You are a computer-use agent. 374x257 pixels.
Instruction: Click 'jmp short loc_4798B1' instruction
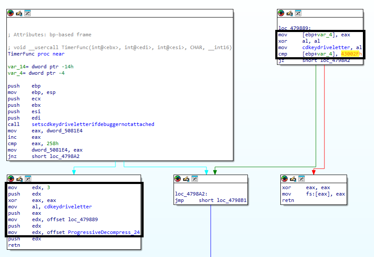tap(211, 200)
